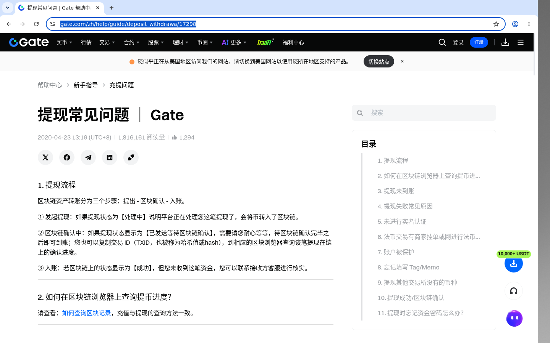550x343 pixels.
Task: Open the tab search dropdown arrow
Action: (x=8, y=8)
